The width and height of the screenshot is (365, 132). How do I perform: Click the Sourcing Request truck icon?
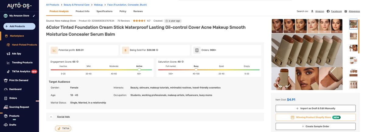pyautogui.click(x=6, y=107)
